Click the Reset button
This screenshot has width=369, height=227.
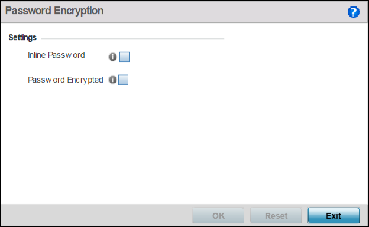click(276, 215)
